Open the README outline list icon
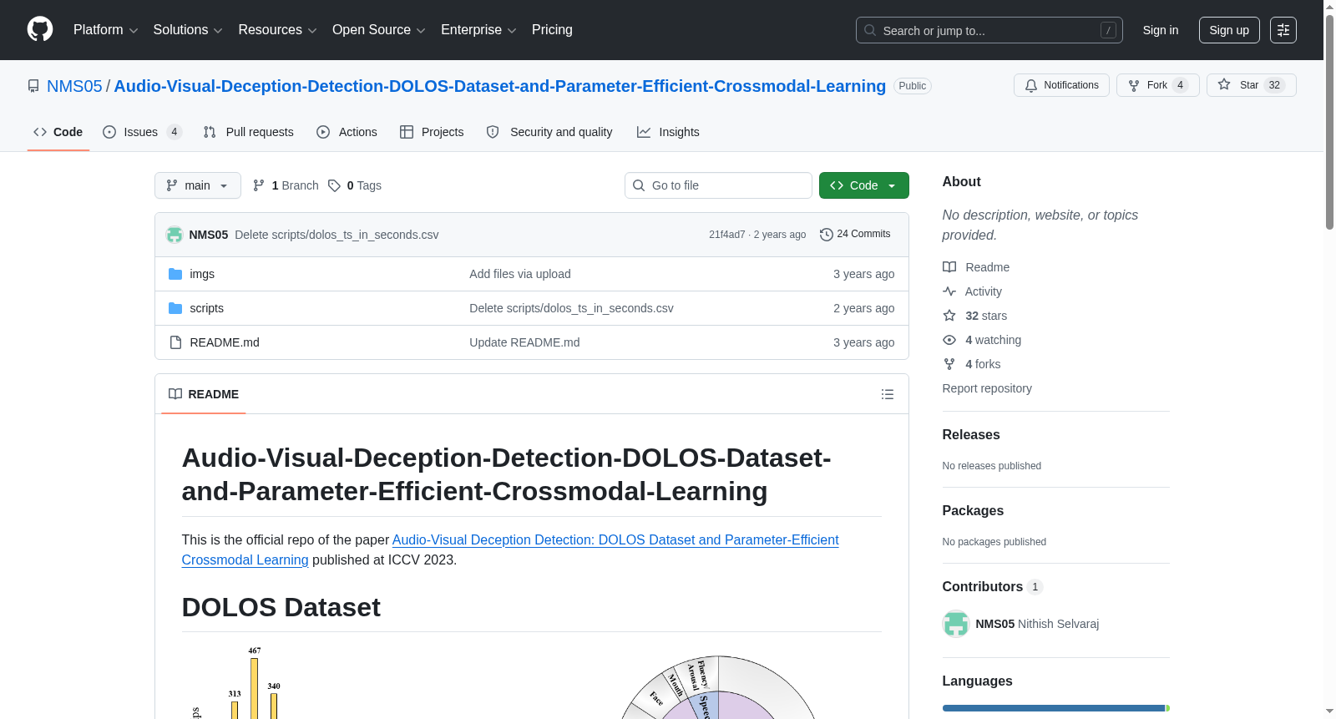The height and width of the screenshot is (719, 1336). (x=888, y=394)
